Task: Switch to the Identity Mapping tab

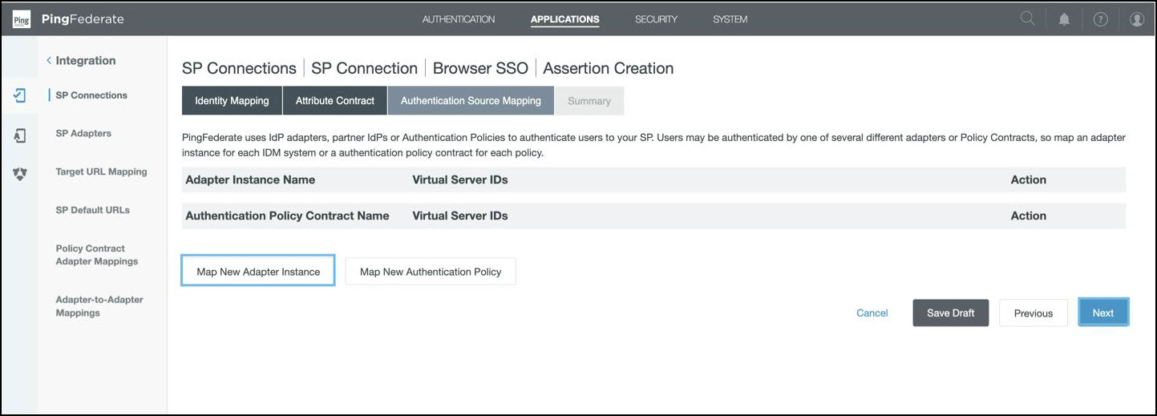Action: pos(232,101)
